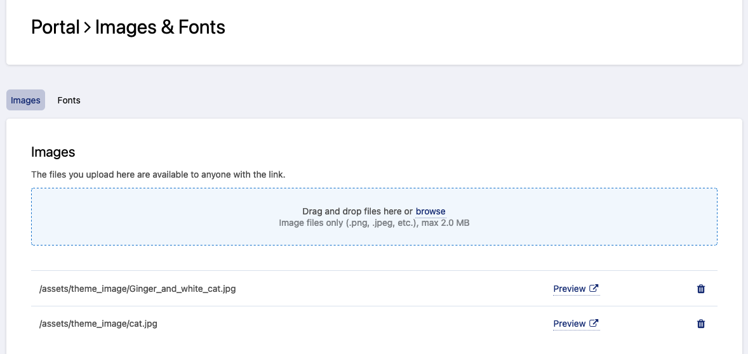
Task: Select the Images tab
Action: click(25, 100)
